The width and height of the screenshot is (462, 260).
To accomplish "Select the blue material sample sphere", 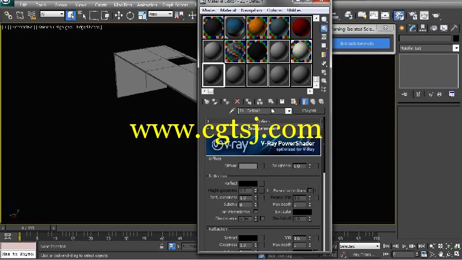I will pyautogui.click(x=235, y=28).
